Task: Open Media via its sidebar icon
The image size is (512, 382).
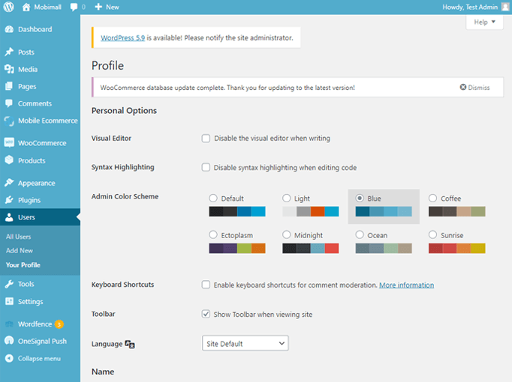Action: pos(9,70)
